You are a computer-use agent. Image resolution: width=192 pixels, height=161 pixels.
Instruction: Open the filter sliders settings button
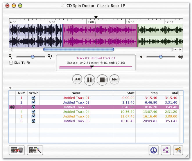(166, 150)
